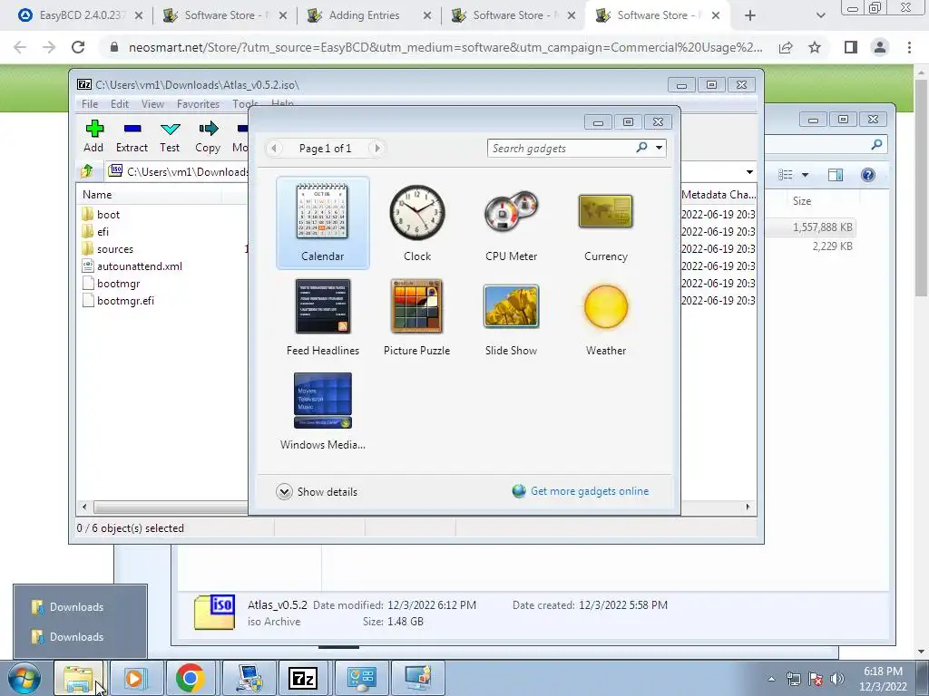Click the search magnifier in gadget gallery

coord(641,148)
